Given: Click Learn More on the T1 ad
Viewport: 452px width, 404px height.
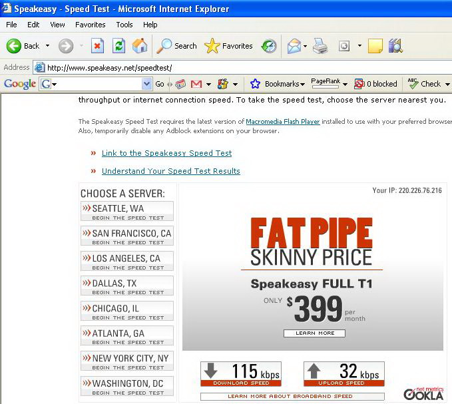Looking at the screenshot, I should coord(314,333).
